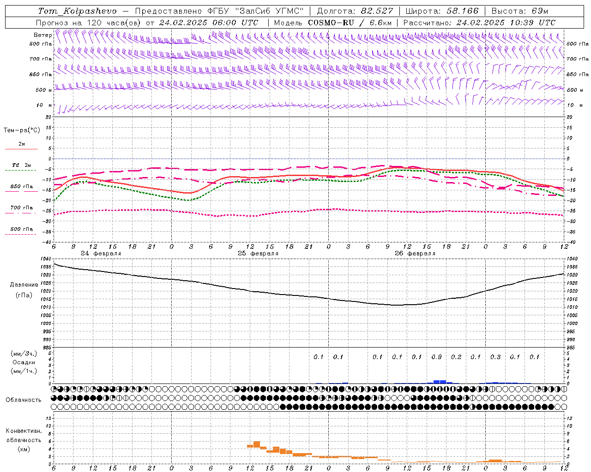
Task: Click the Высота: 69м value
Action: 519,11
